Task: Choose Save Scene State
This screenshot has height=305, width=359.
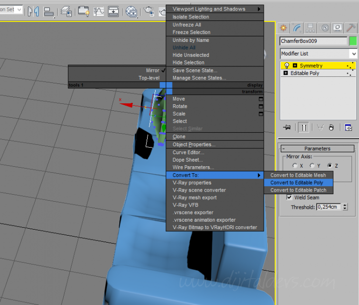Action: click(215, 70)
